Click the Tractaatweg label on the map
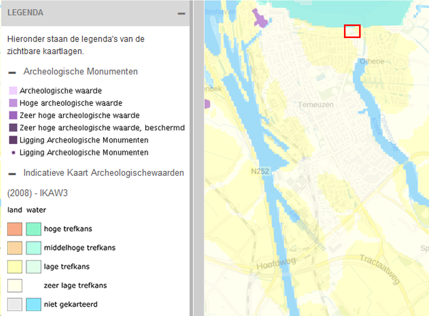The height and width of the screenshot is (316, 429). pos(380,269)
